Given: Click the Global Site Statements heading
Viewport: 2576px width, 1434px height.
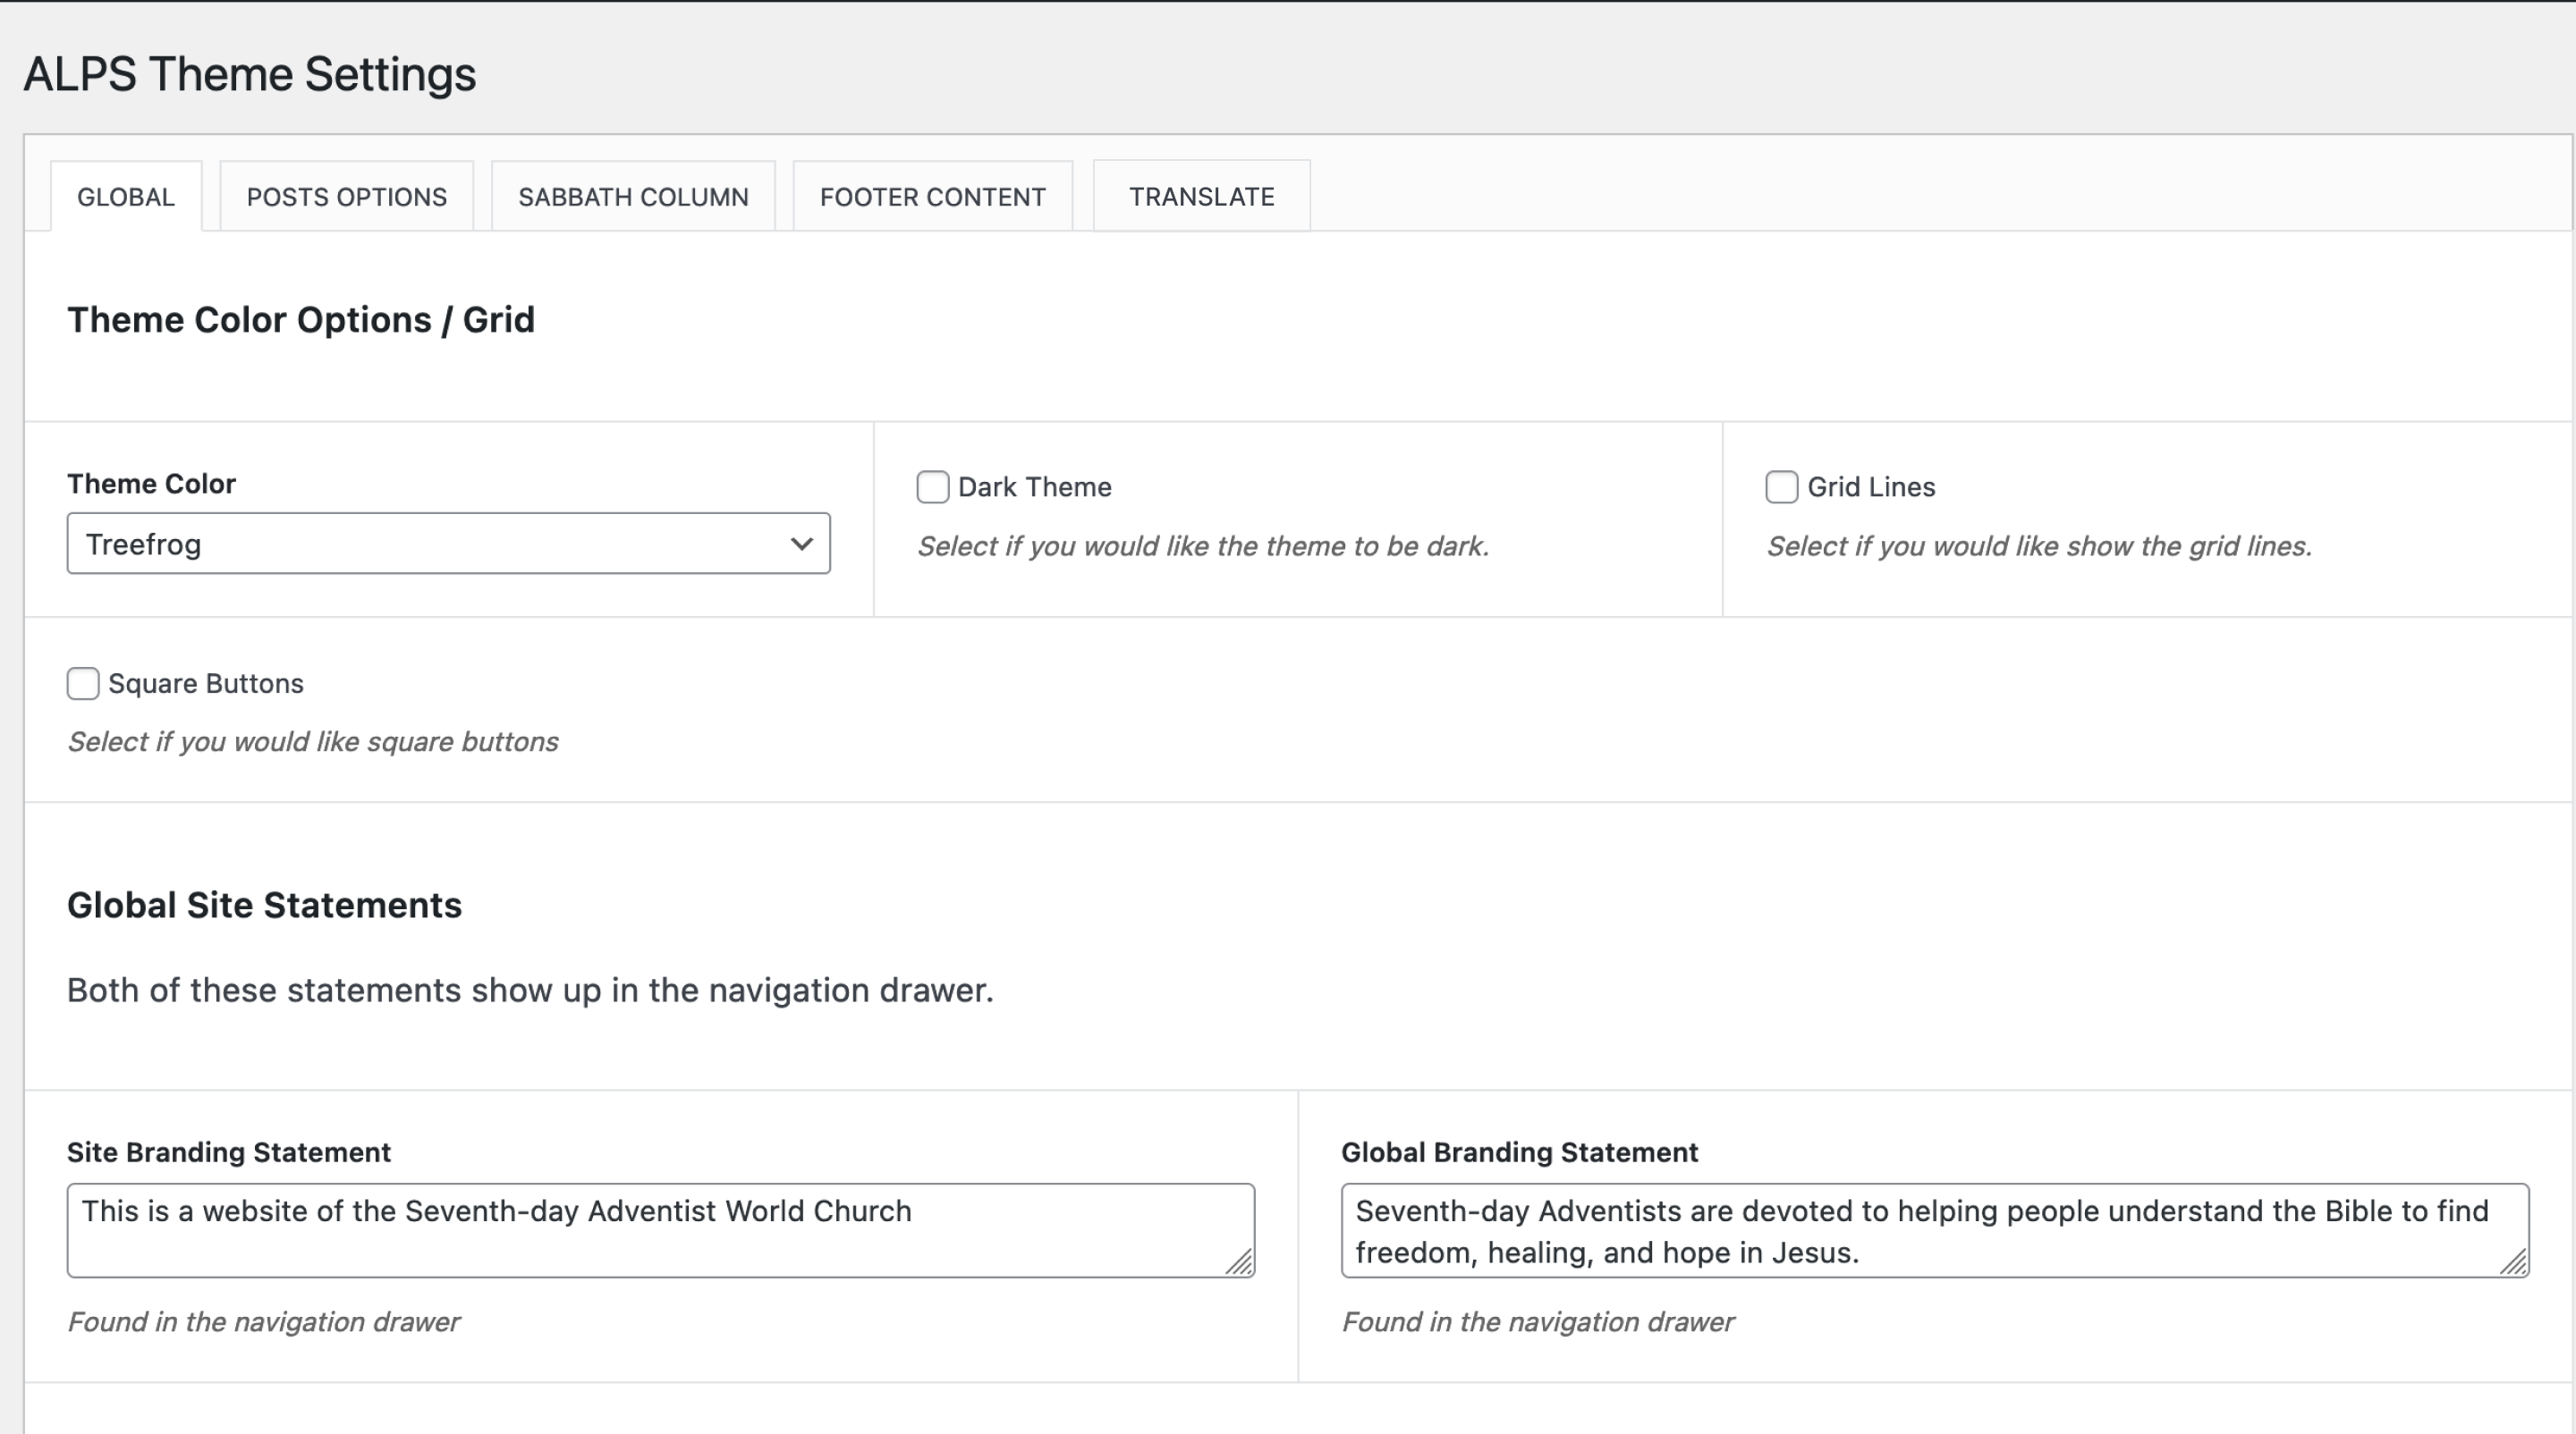Looking at the screenshot, I should (265, 906).
